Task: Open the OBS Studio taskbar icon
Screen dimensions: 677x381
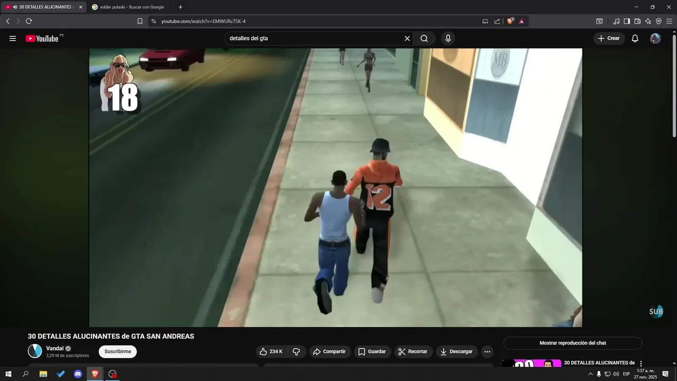Action: click(x=112, y=374)
